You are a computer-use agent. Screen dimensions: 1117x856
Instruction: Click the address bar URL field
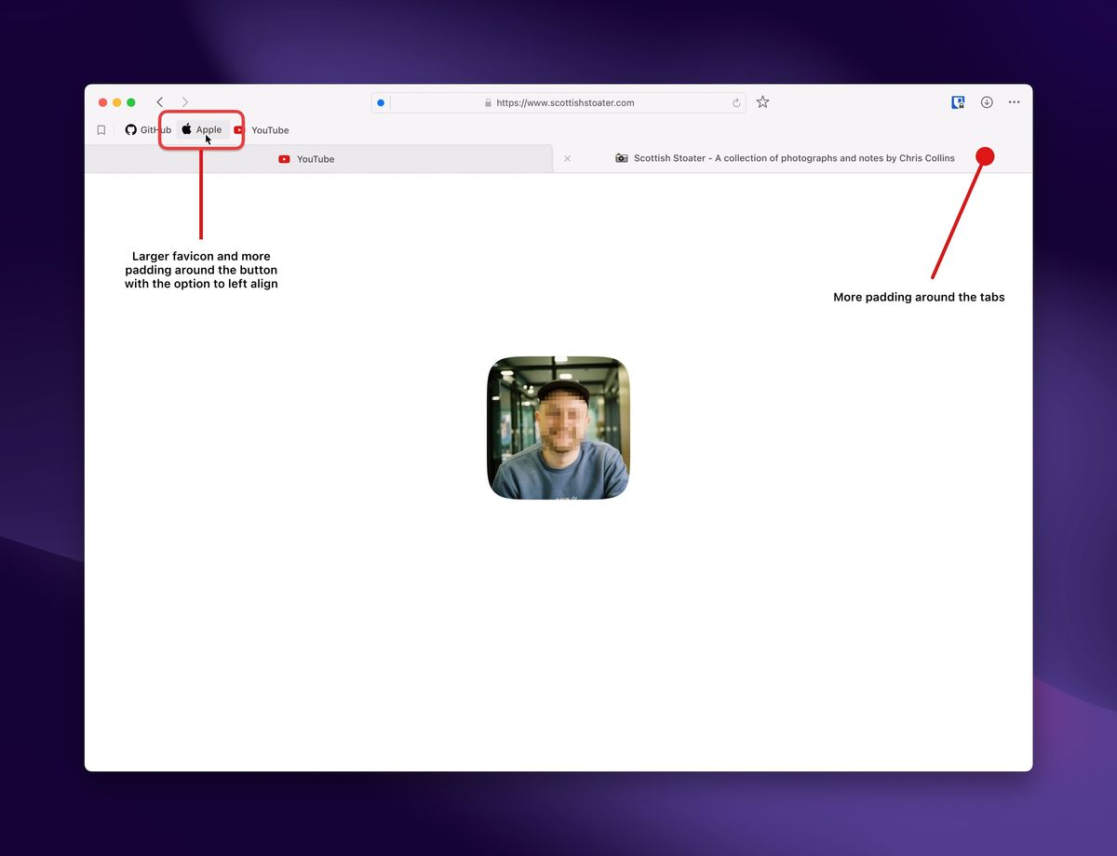(x=565, y=103)
